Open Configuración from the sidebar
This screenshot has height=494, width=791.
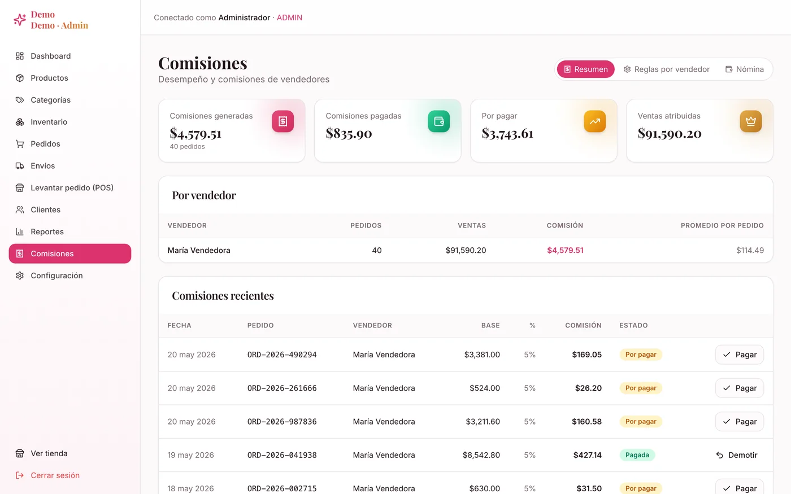70,276
